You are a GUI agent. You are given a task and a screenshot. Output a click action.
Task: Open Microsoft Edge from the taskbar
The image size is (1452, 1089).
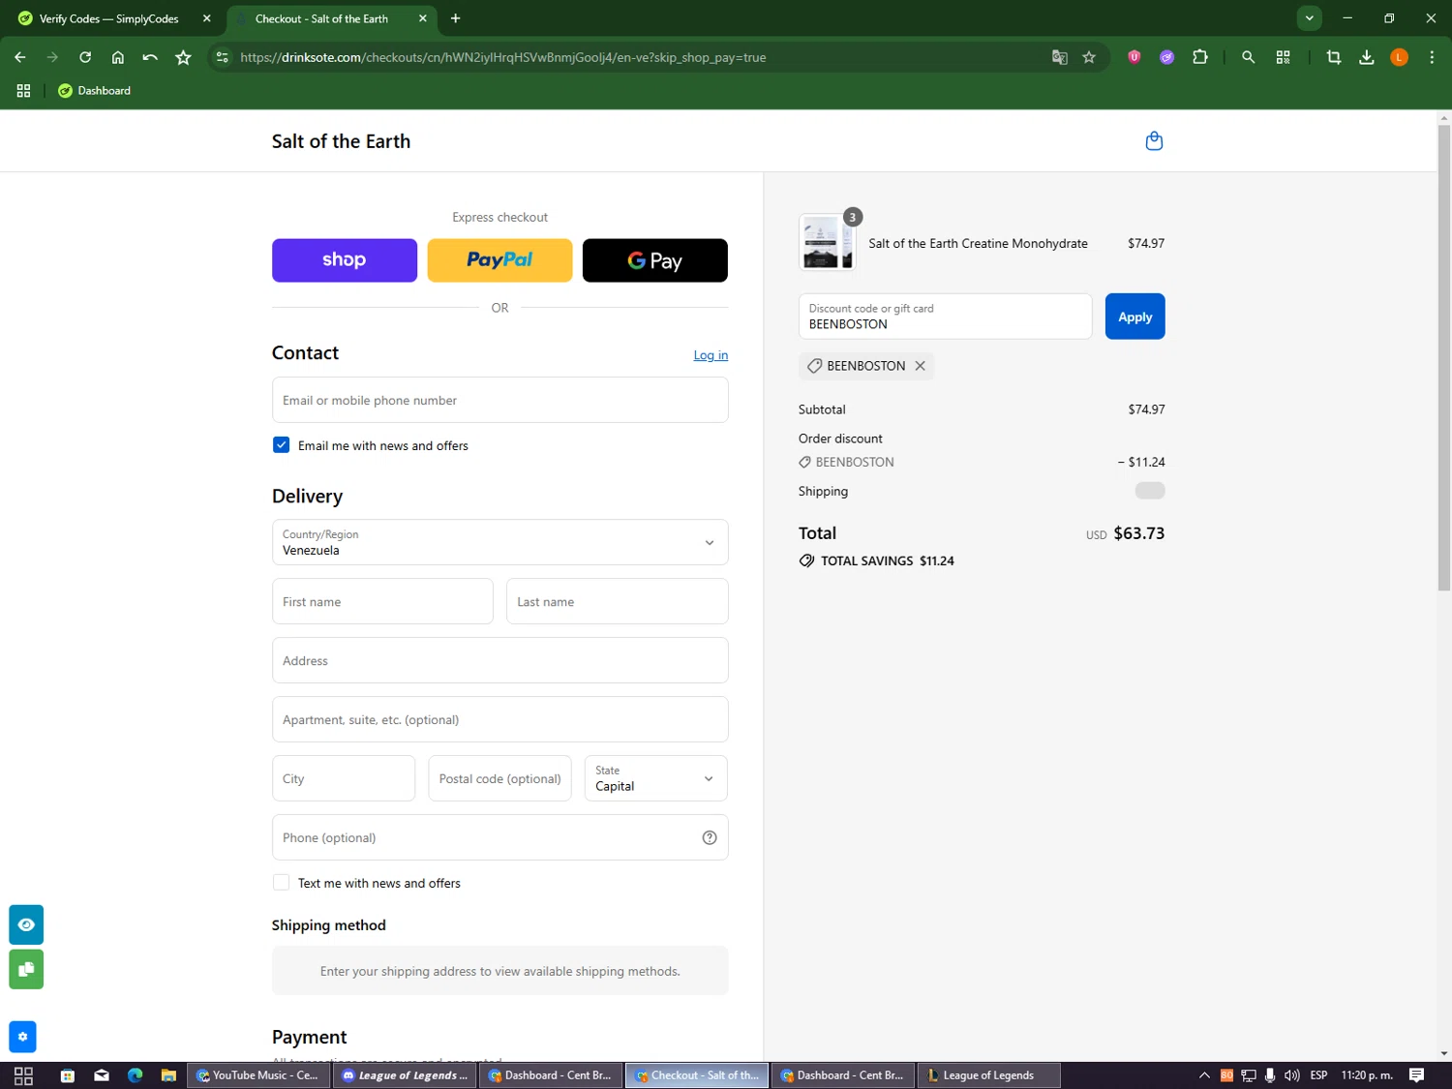click(135, 1075)
